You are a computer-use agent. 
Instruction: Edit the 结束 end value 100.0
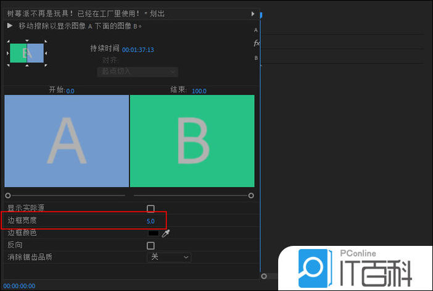pos(199,91)
